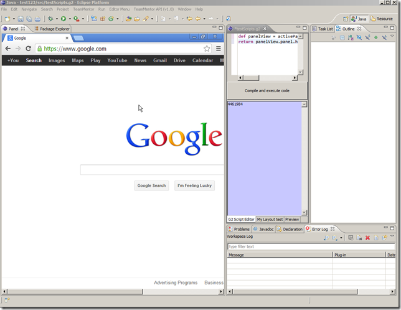Bookmark the page with the star icon

pos(207,49)
